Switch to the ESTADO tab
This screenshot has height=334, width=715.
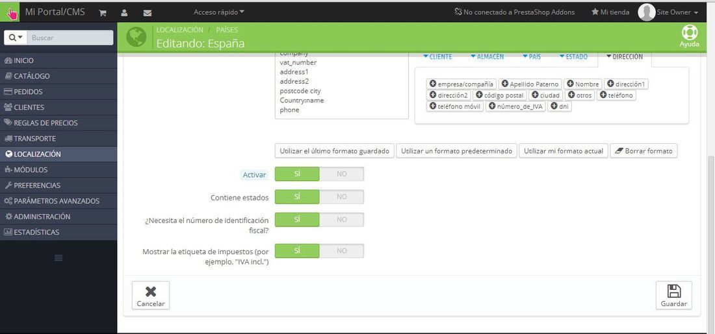573,56
